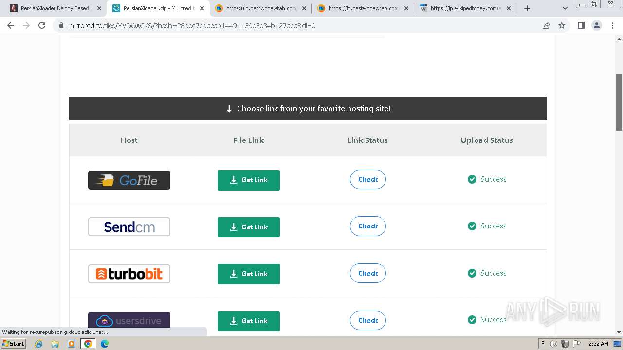This screenshot has height=350, width=623.
Task: Close the PersianXloader.zip Mirrored tab
Action: tap(202, 8)
